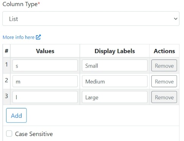Screen dimensions: 184x141
Task: Click the Case Sensitive label text
Action: (x=34, y=134)
